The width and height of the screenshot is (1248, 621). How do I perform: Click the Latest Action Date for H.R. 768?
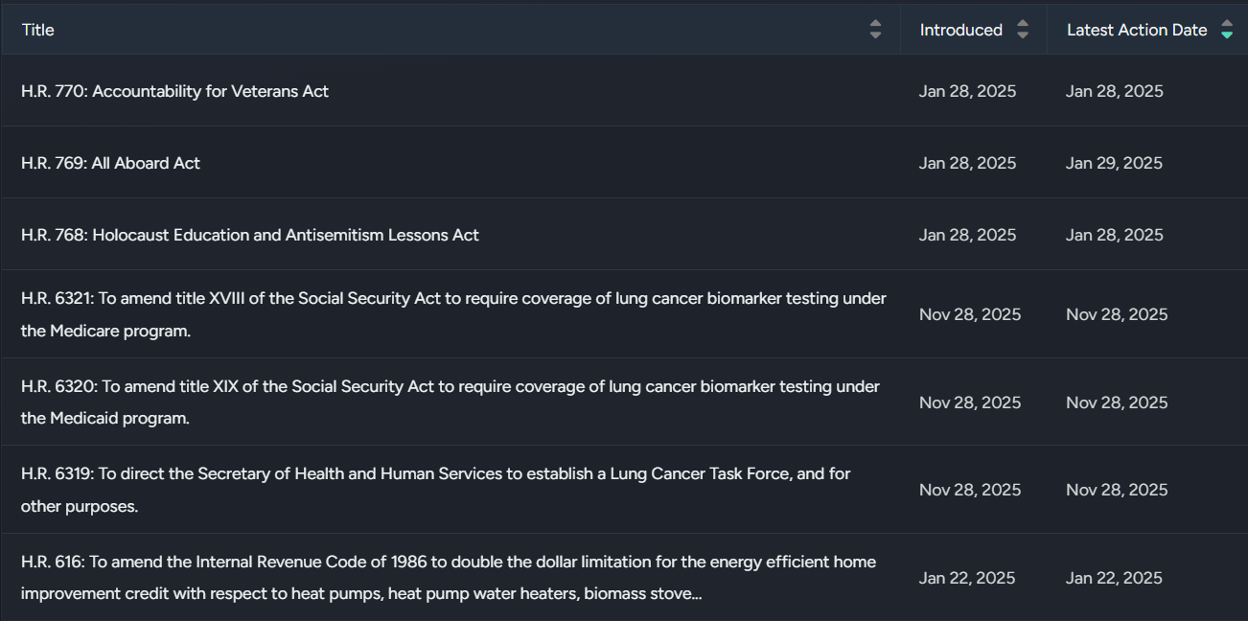pos(1114,235)
